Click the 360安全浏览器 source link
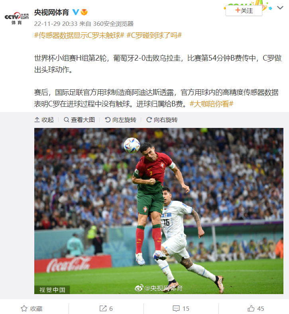The image size is (289, 314). pos(113,24)
